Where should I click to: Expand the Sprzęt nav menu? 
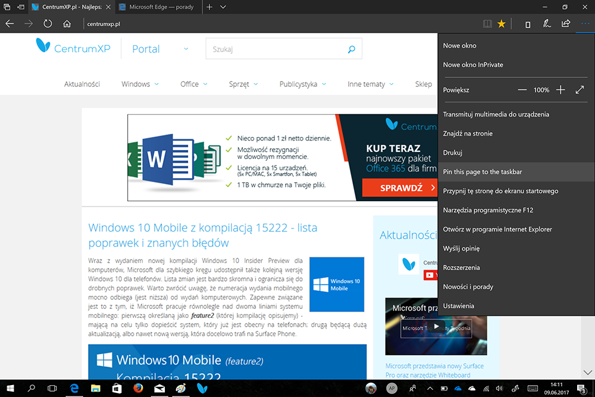pyautogui.click(x=243, y=84)
